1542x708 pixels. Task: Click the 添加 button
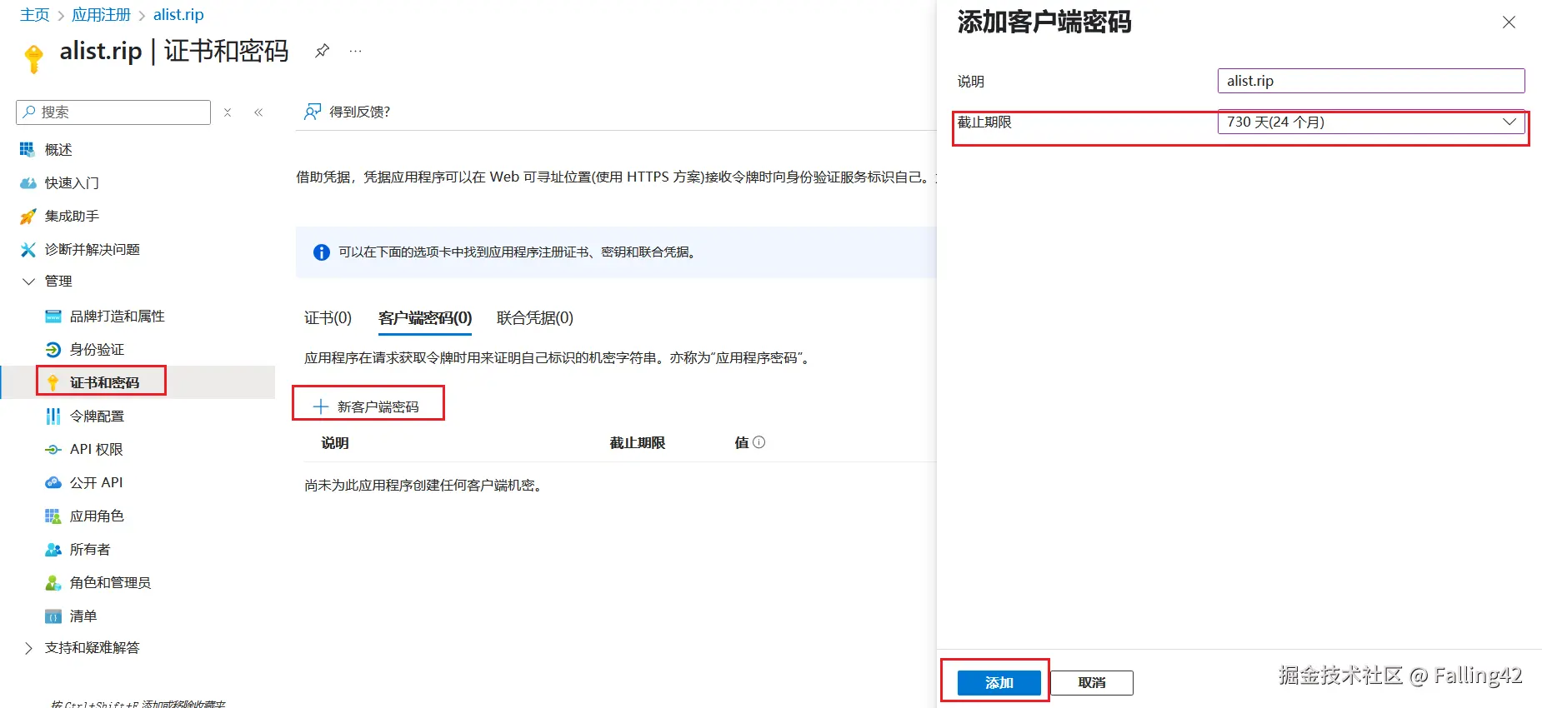tap(999, 683)
